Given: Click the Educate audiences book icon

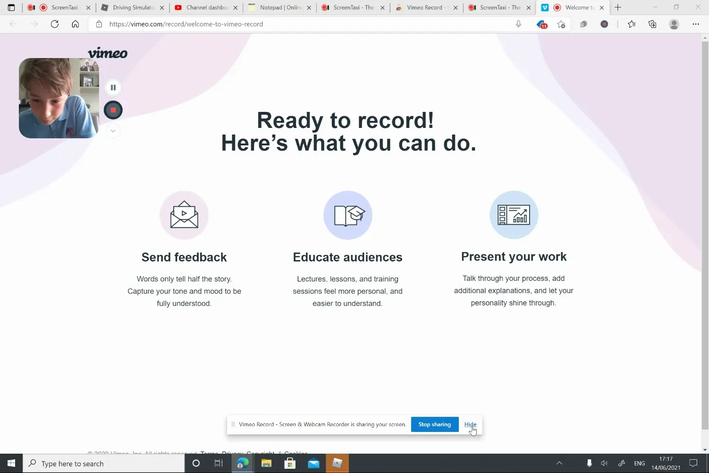Looking at the screenshot, I should click(348, 215).
